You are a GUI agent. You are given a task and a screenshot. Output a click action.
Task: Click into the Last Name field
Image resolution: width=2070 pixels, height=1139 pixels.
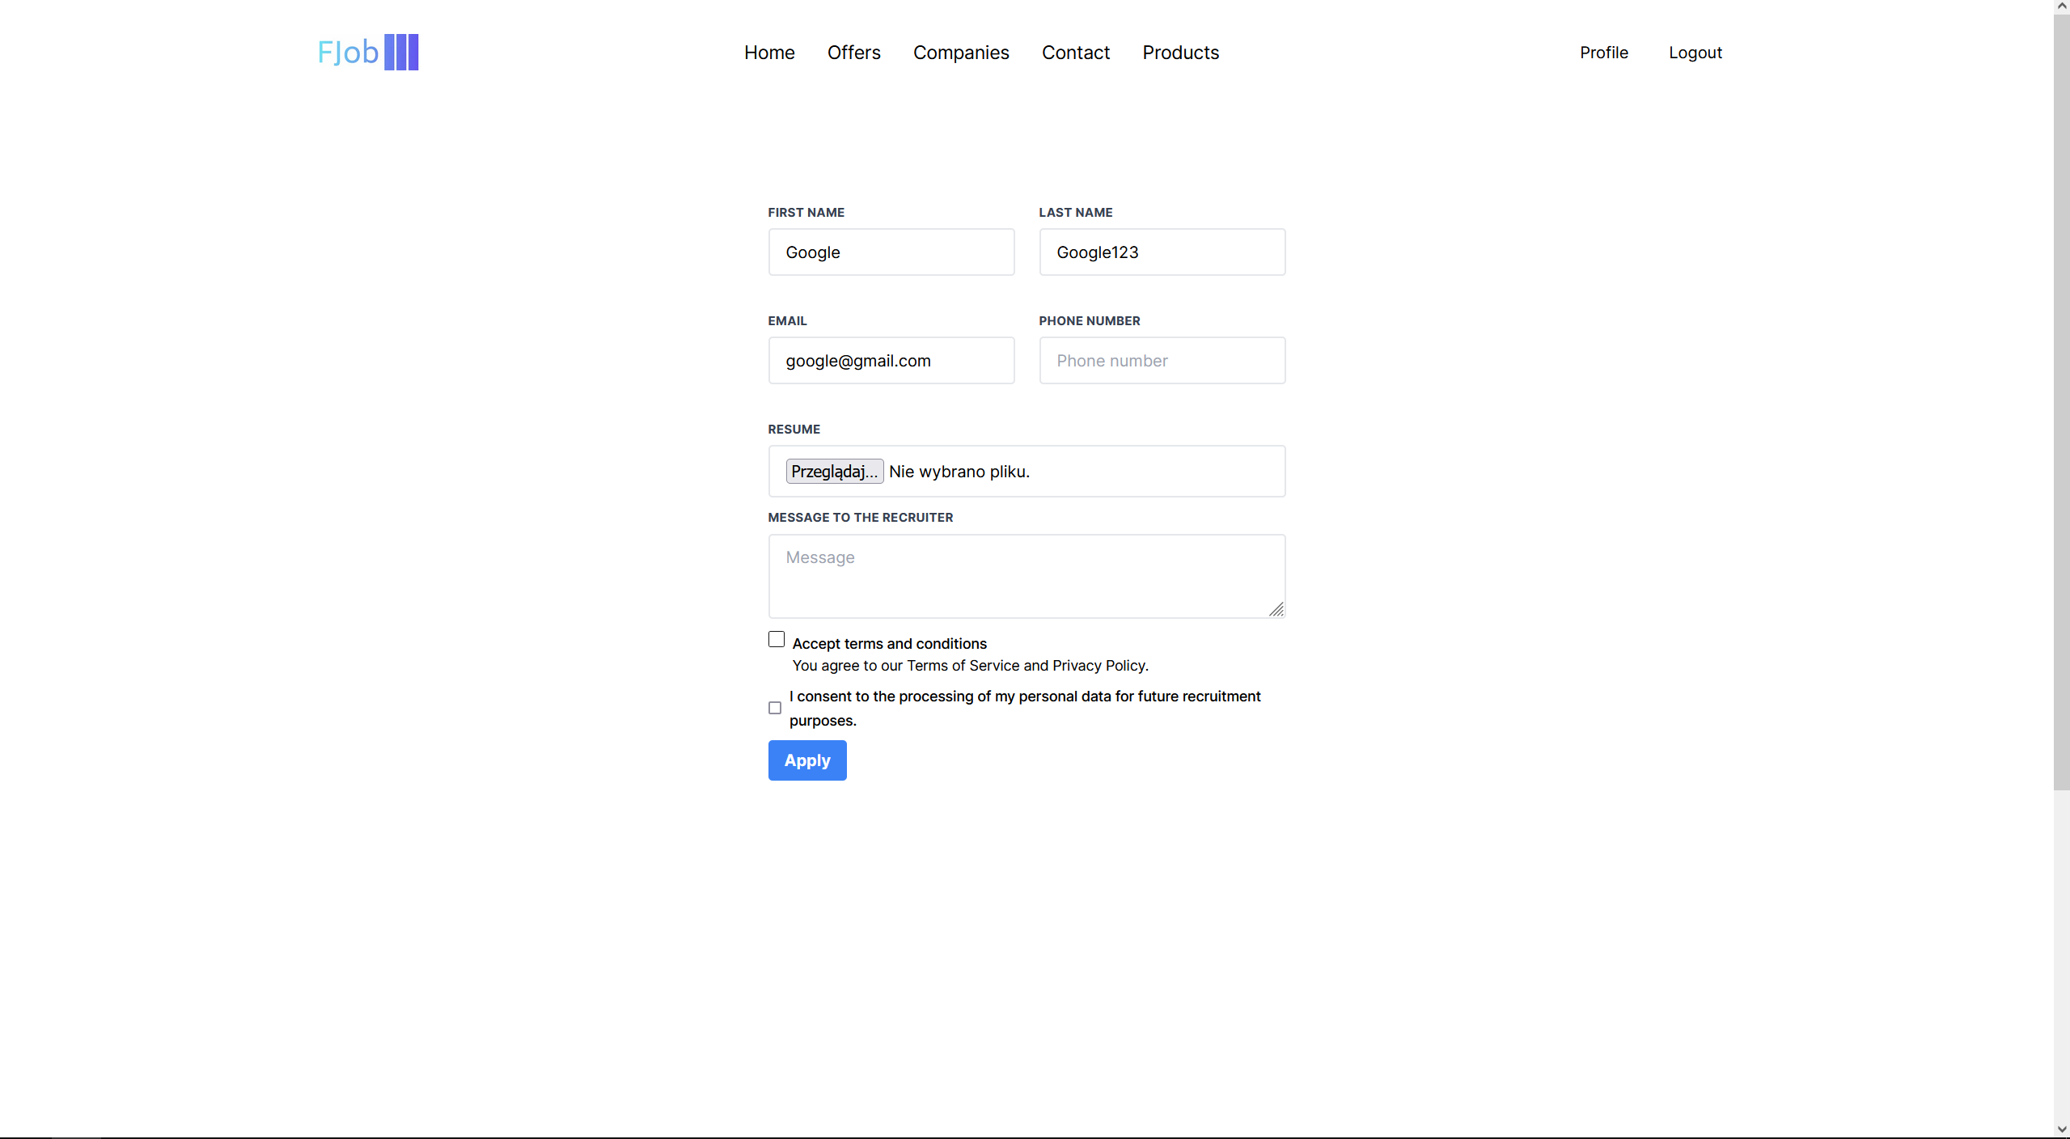click(1162, 252)
